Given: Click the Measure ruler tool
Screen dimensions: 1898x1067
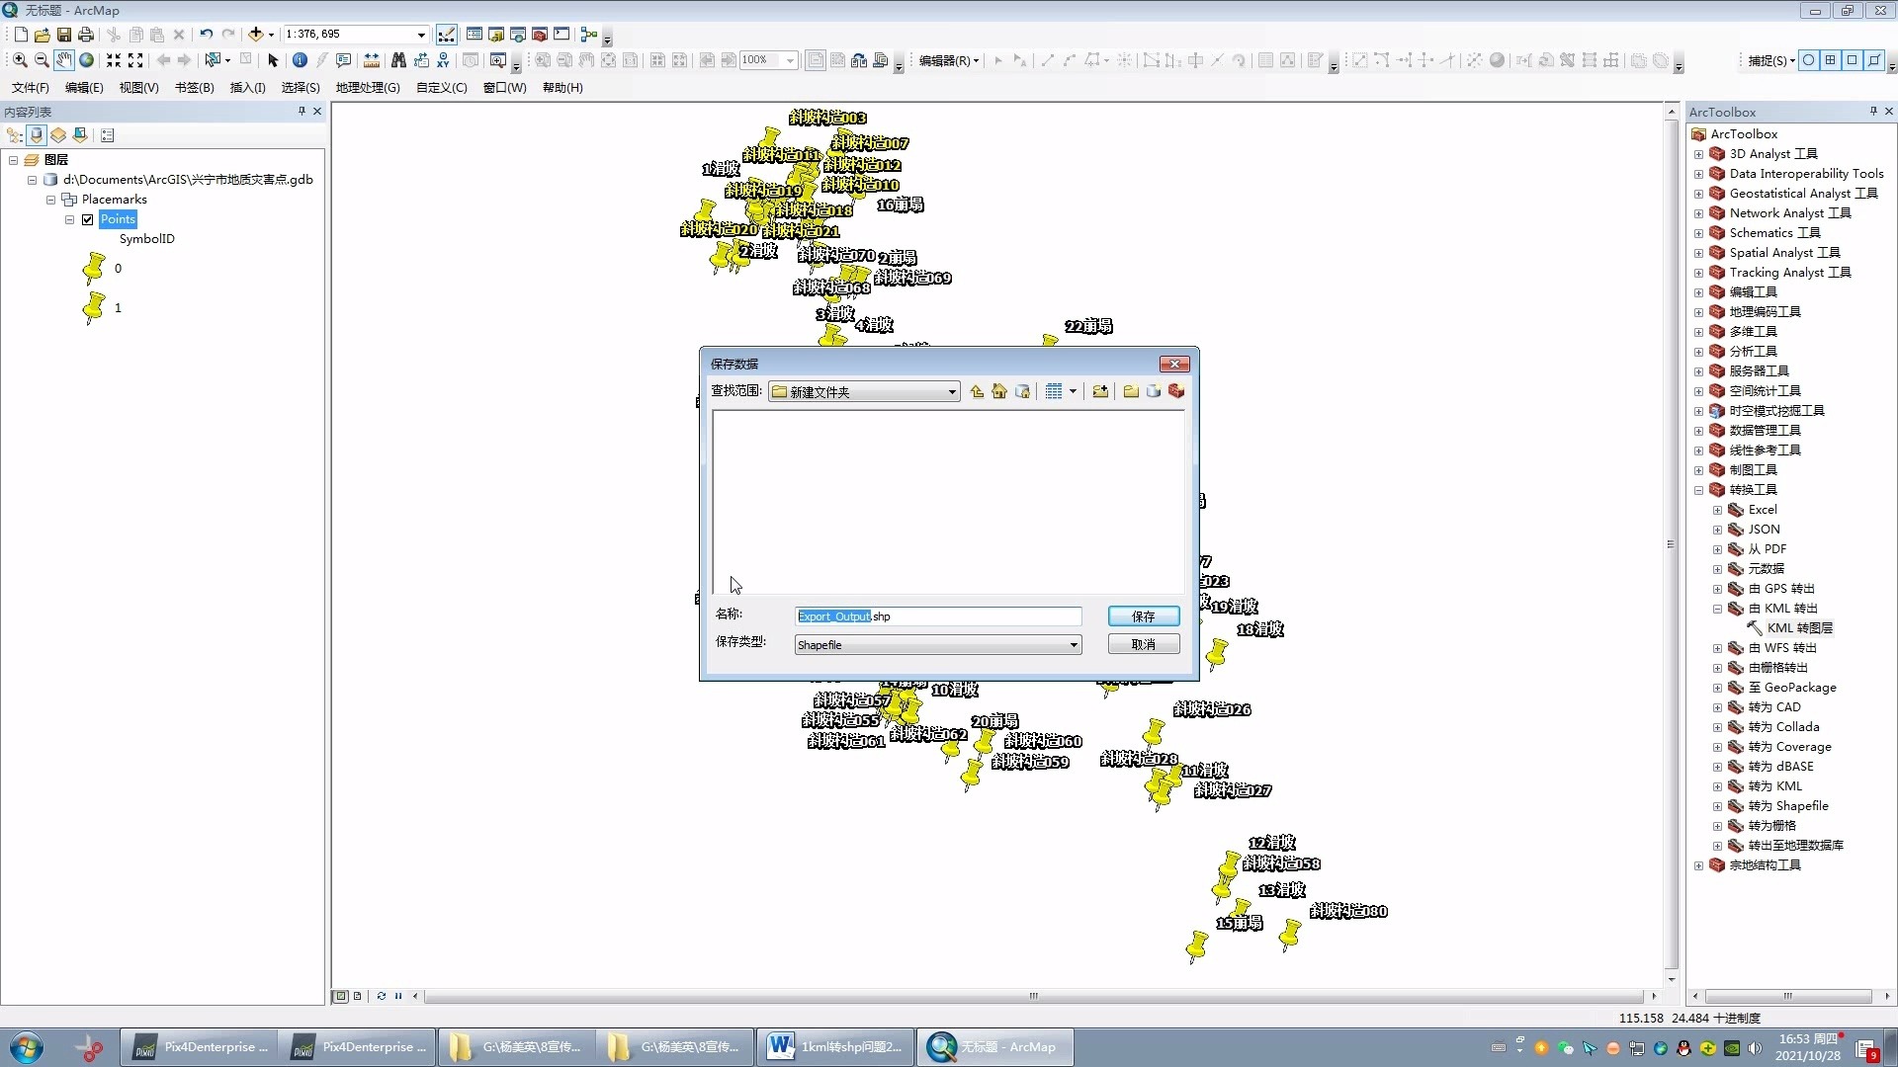Looking at the screenshot, I should coord(372,60).
